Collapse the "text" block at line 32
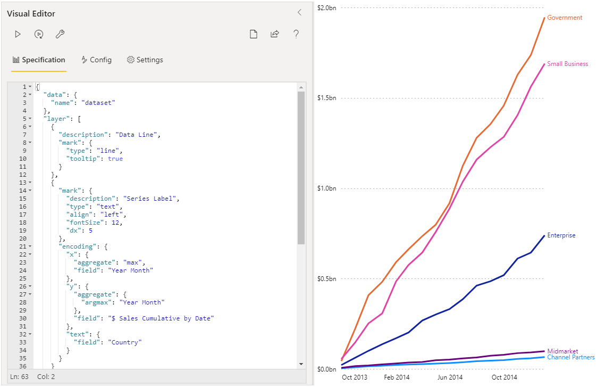Image resolution: width=597 pixels, height=387 pixels. pos(30,334)
